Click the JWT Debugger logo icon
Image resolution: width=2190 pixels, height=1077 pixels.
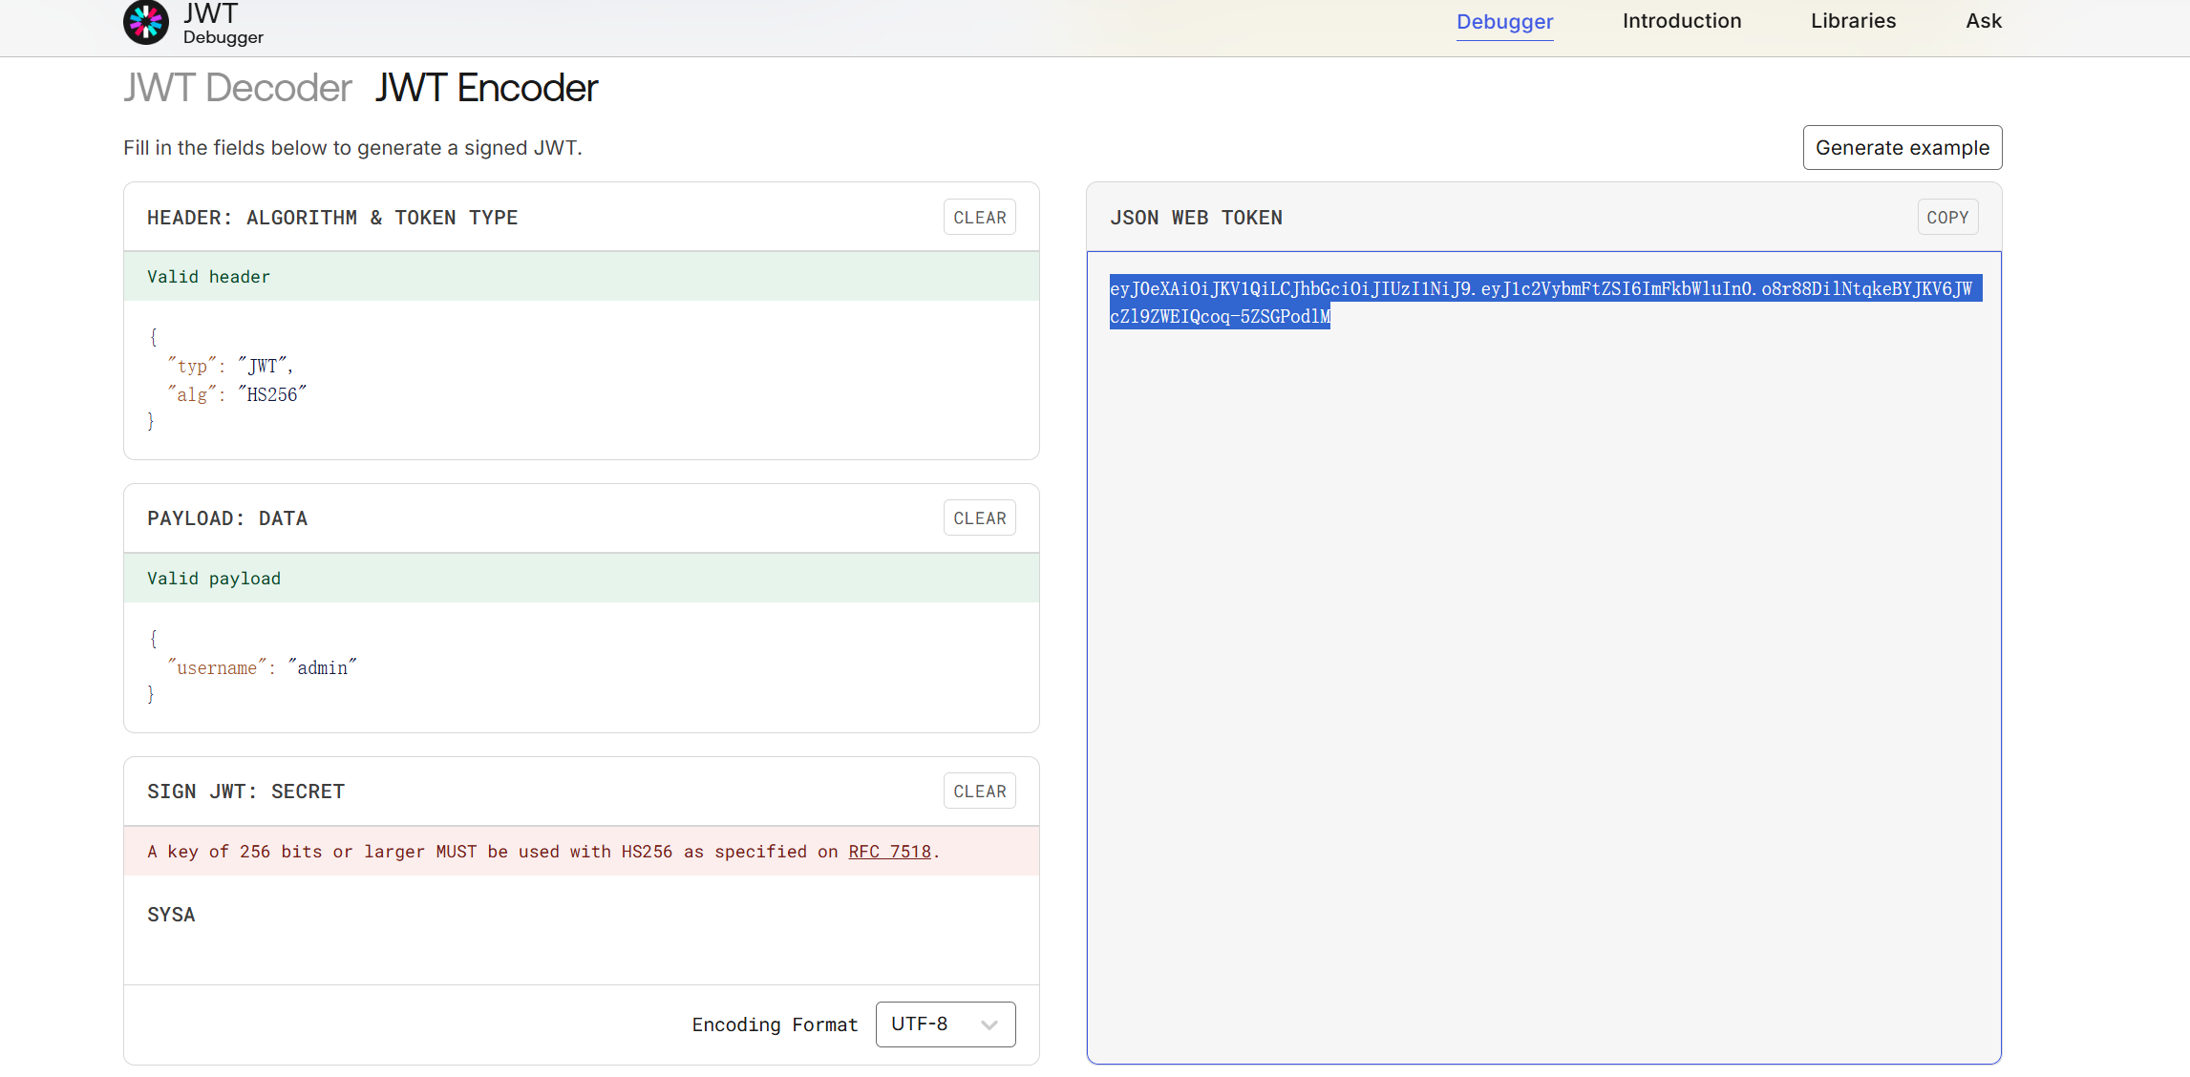(146, 22)
